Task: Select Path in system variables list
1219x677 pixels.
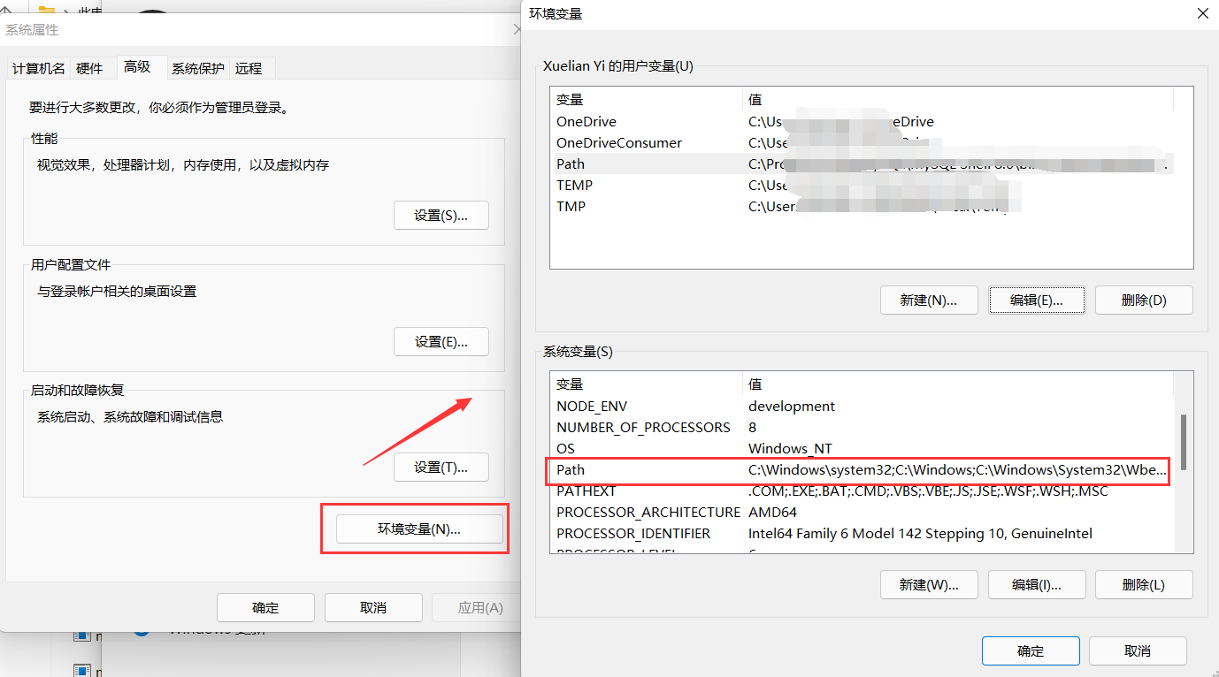Action: point(862,471)
